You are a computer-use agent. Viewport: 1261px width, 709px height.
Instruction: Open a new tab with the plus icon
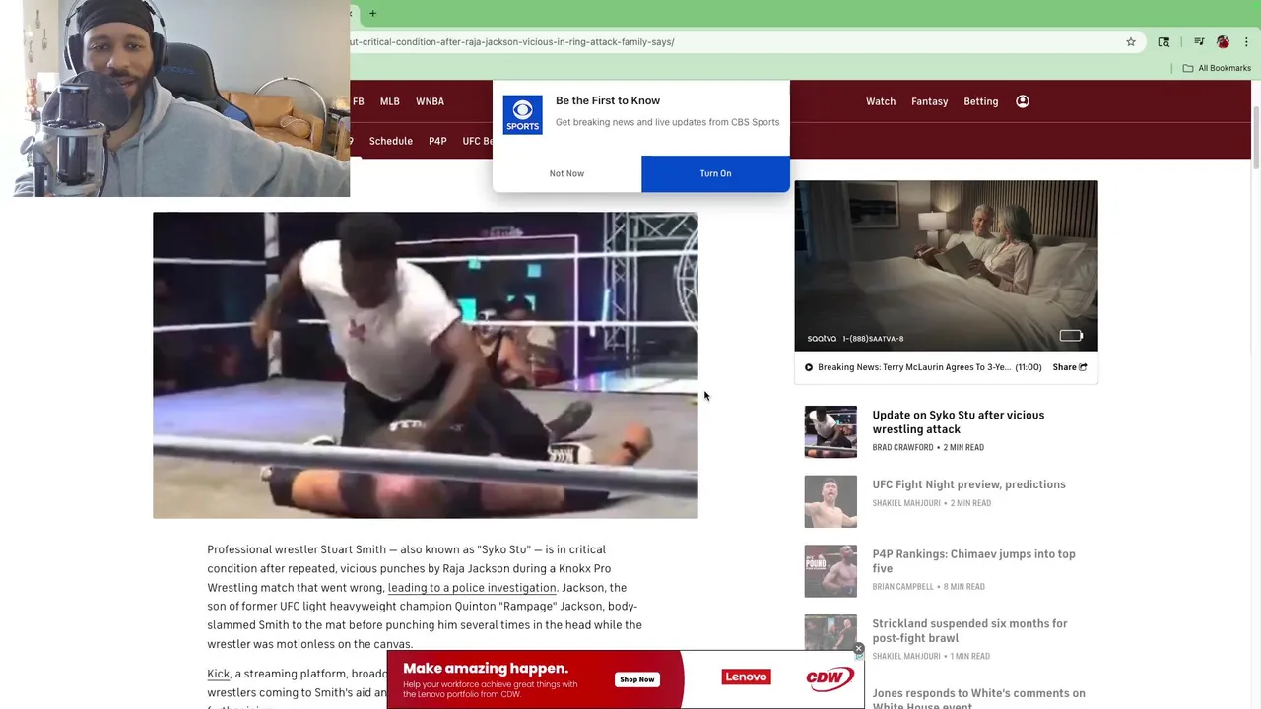pos(372,14)
